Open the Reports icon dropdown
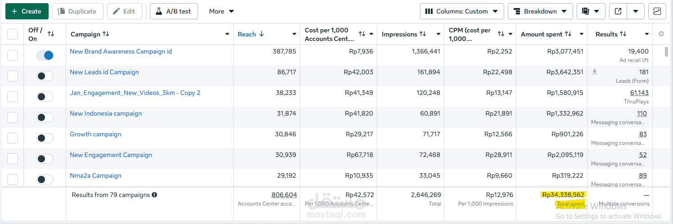 [590, 11]
